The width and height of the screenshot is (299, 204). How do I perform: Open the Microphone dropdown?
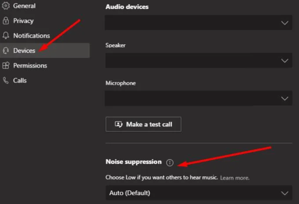198,98
